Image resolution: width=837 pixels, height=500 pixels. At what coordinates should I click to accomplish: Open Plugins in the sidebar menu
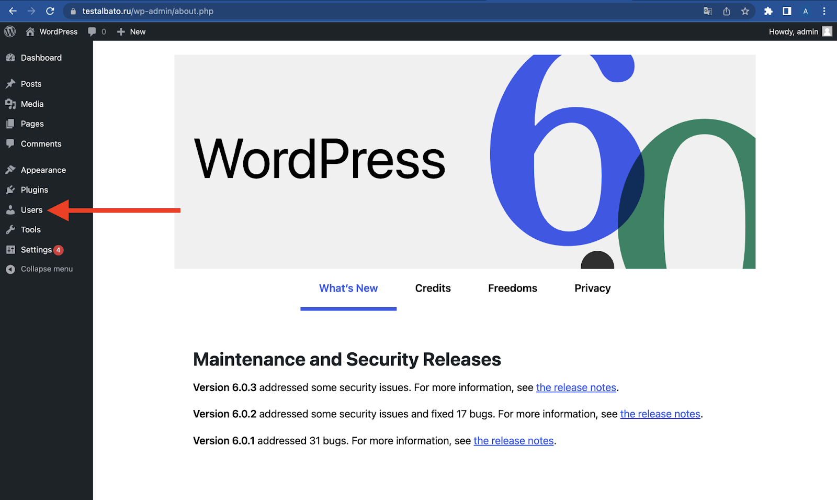pos(34,190)
